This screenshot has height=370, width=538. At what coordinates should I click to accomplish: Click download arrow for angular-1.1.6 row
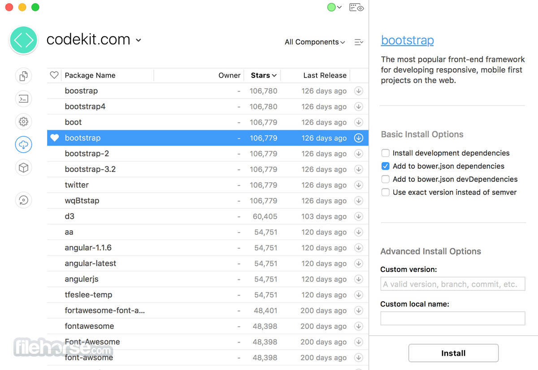(359, 248)
